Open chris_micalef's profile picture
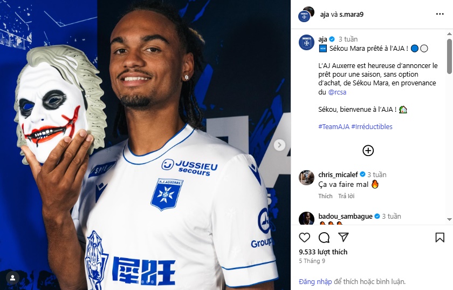The height and width of the screenshot is (290, 453). [306, 178]
